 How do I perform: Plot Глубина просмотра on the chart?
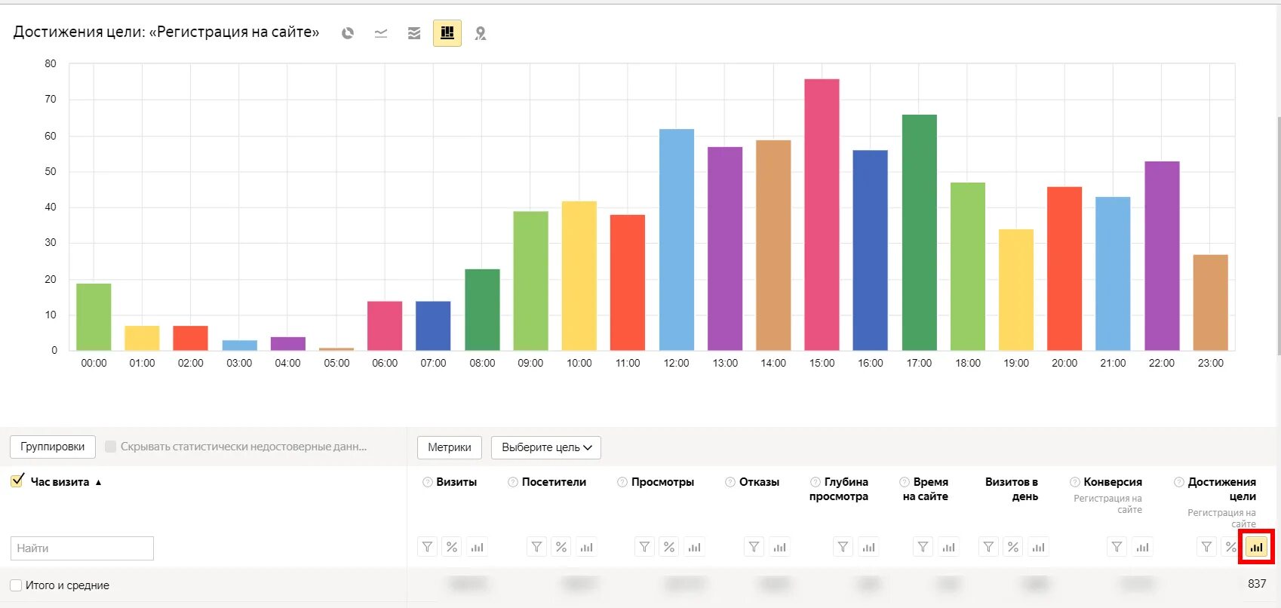click(x=868, y=547)
